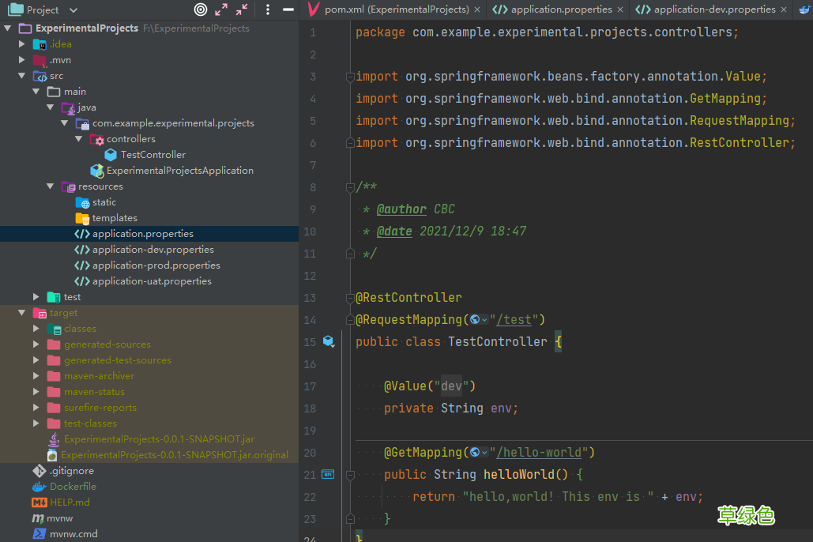Toggle fold marker beside helloWorld method line 21
813x542 pixels.
click(350, 475)
